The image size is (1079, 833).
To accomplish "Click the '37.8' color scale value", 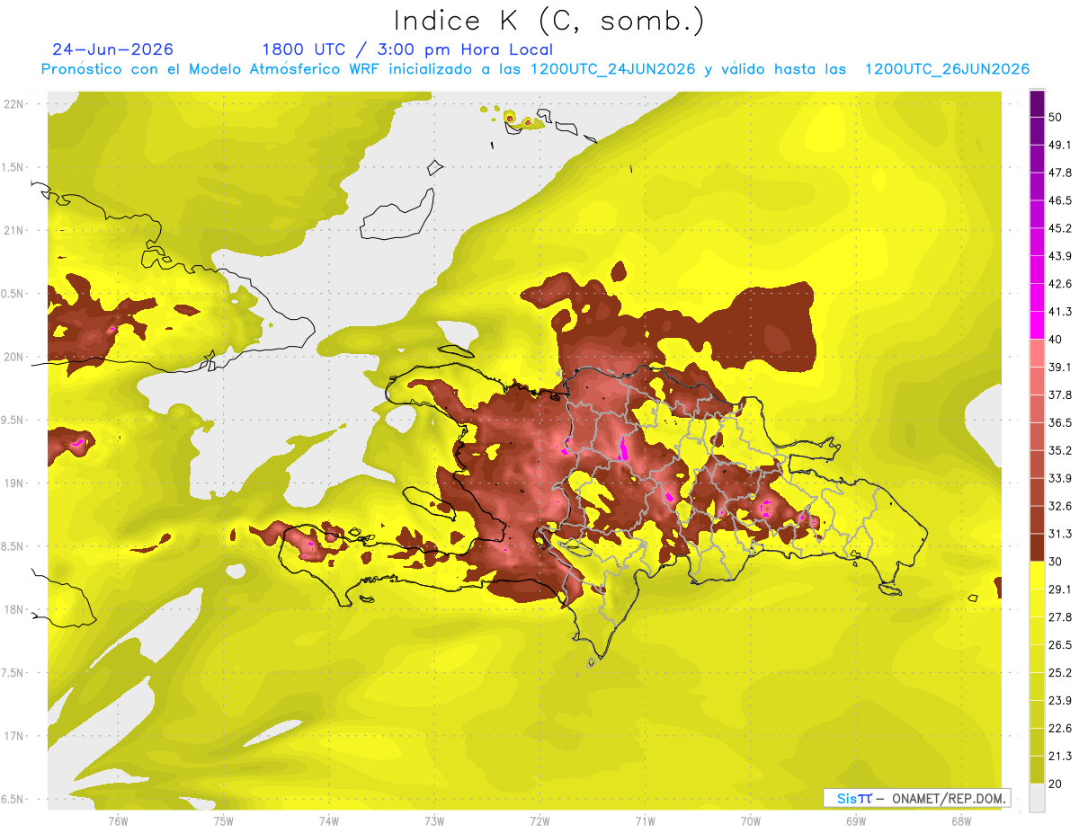I will pos(1060,394).
